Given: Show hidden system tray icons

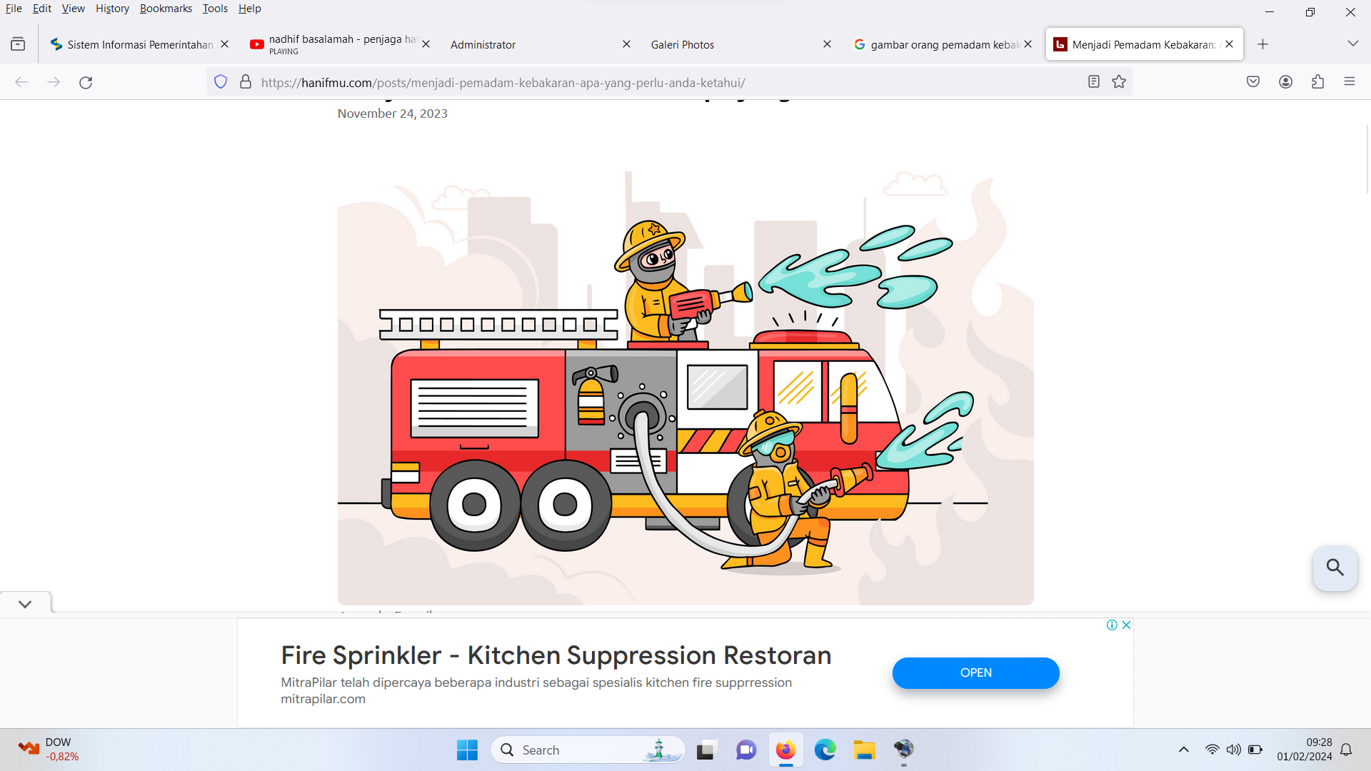Looking at the screenshot, I should tap(1183, 750).
